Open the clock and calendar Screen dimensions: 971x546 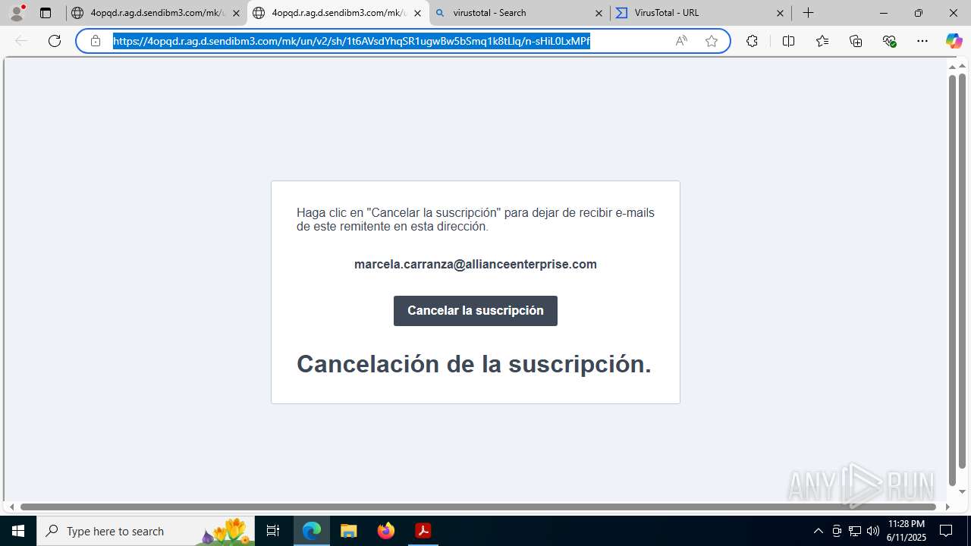pyautogui.click(x=907, y=531)
